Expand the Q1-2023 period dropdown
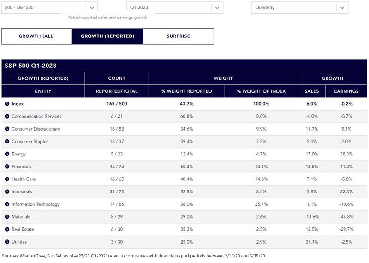This screenshot has width=369, height=263. pos(175,7)
